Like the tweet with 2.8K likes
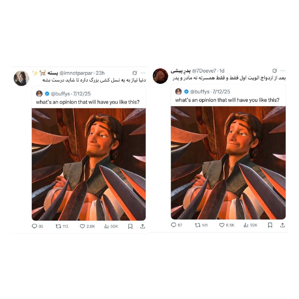The height and width of the screenshot is (299, 299). pos(82,226)
